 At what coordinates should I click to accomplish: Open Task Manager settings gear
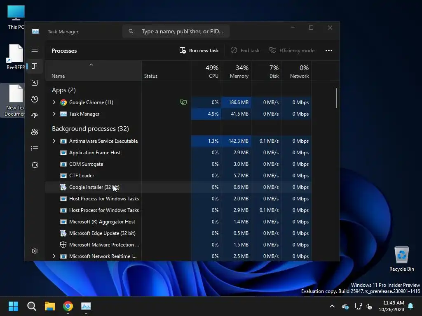[35, 251]
